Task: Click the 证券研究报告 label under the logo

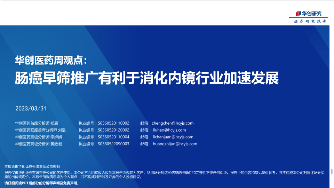Action: click(x=310, y=22)
